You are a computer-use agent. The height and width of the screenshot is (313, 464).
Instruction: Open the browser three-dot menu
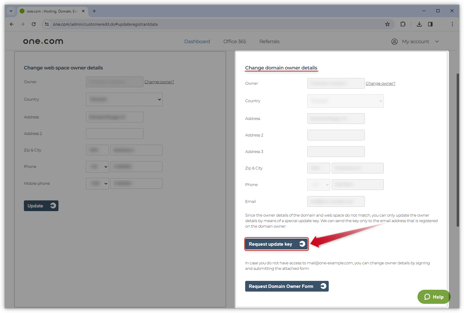tap(452, 24)
